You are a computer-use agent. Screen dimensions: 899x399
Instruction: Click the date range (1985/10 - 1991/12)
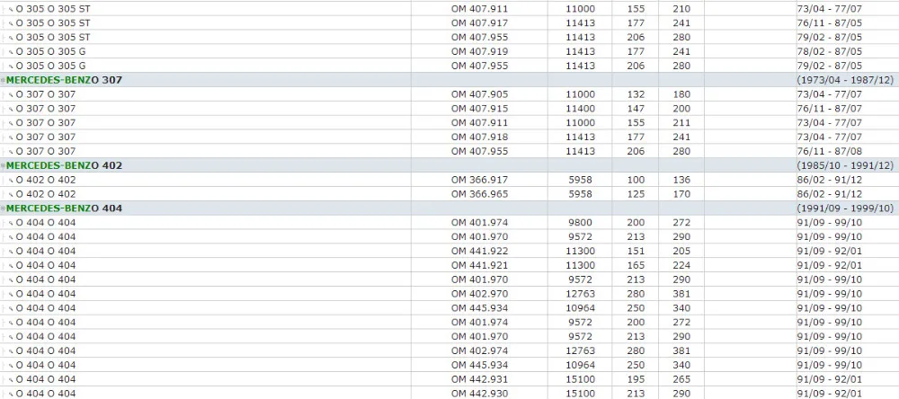[845, 165]
